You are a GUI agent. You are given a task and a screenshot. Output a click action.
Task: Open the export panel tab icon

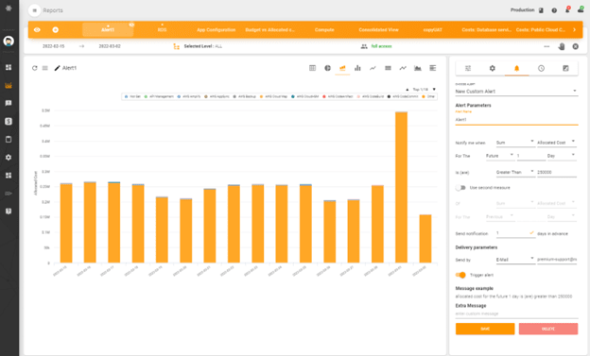coord(565,68)
